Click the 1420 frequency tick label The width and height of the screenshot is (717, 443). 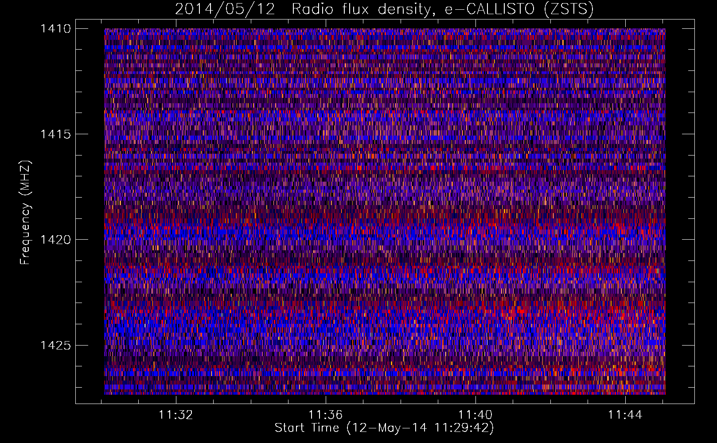(x=55, y=240)
